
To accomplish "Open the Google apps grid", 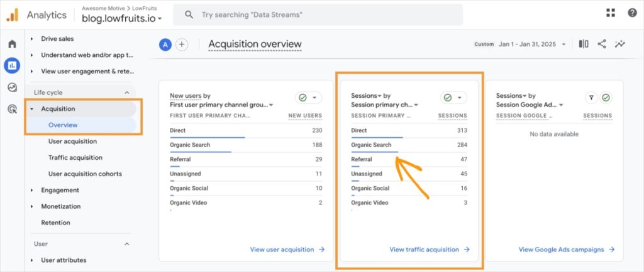I will point(611,13).
